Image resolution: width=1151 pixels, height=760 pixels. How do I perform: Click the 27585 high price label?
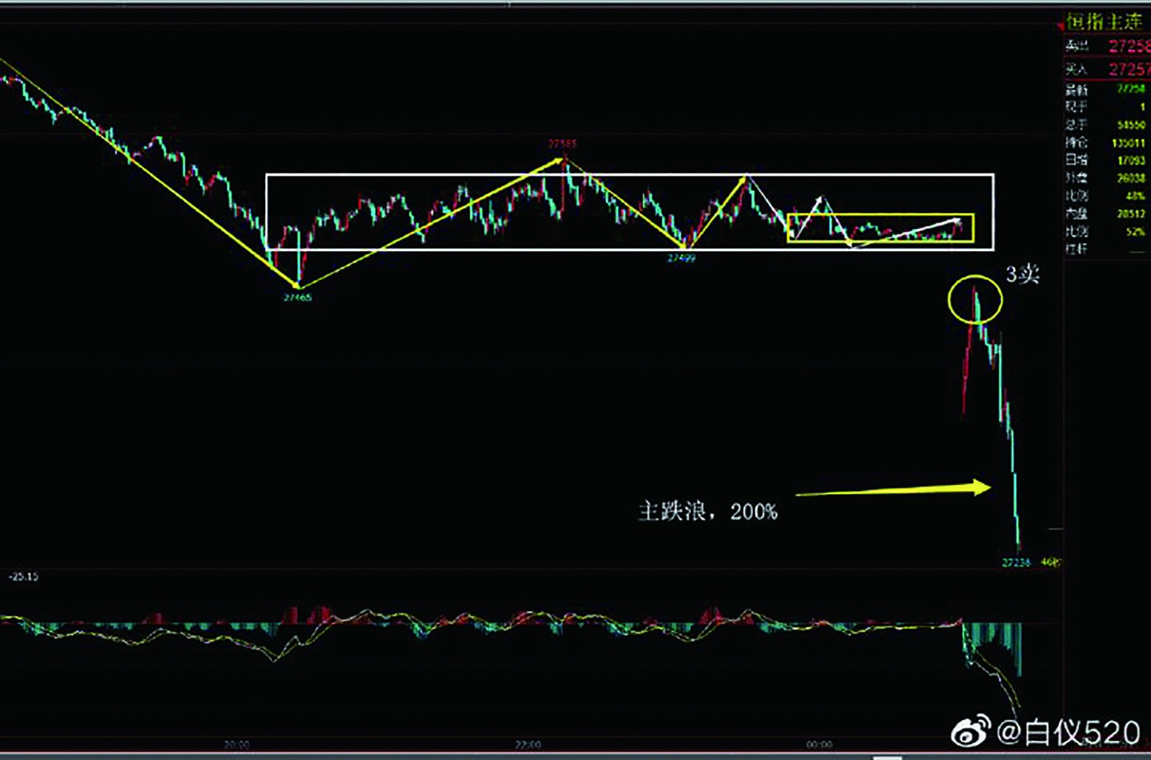click(563, 143)
